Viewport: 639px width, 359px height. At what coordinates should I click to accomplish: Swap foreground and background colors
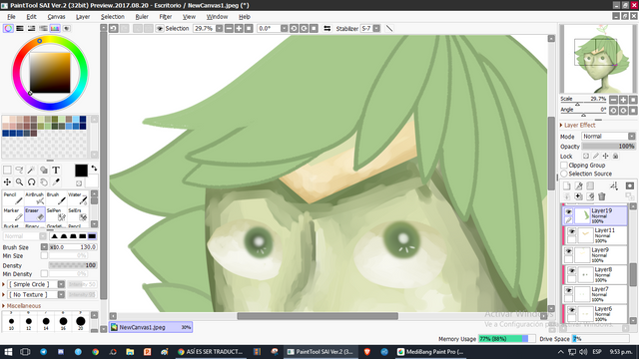pyautogui.click(x=94, y=169)
